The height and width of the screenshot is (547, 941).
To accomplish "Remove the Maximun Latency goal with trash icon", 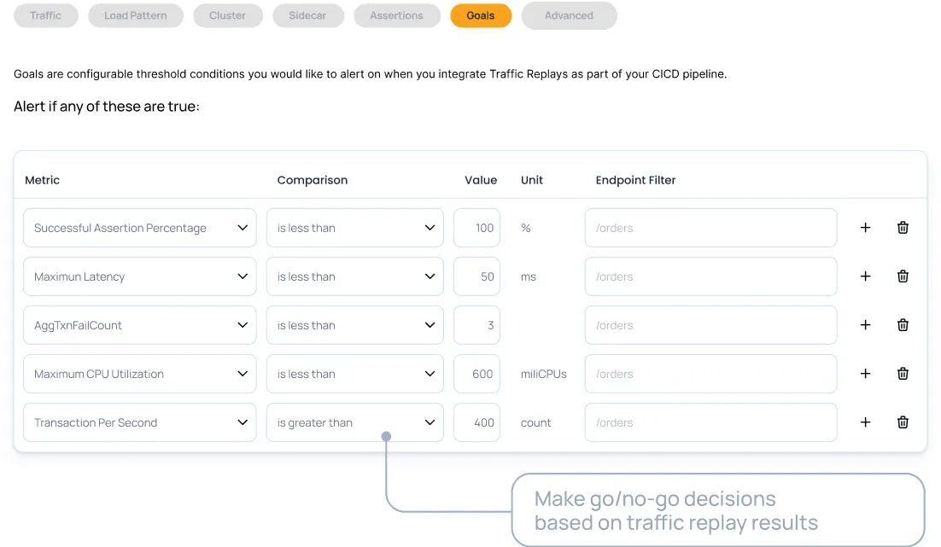I will coord(903,276).
